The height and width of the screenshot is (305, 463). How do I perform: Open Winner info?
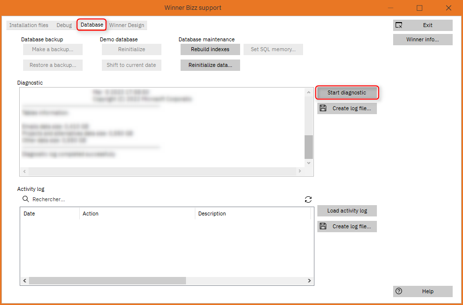pyautogui.click(x=422, y=40)
